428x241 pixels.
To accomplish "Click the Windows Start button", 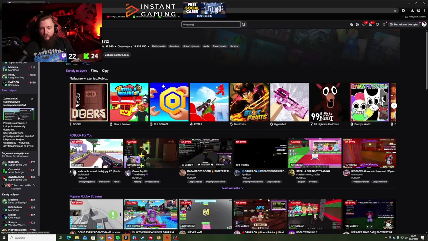I will point(4,238).
